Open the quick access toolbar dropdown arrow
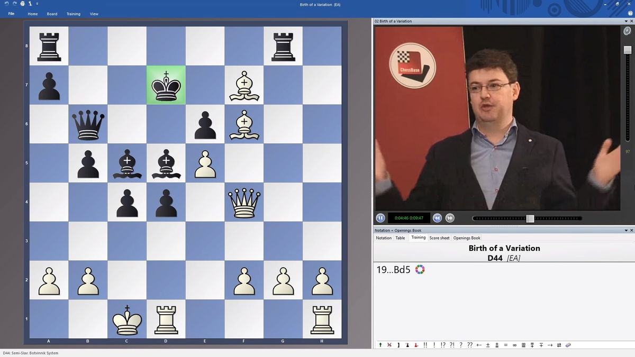Screen dimensions: 635x357 click(x=37, y=4)
